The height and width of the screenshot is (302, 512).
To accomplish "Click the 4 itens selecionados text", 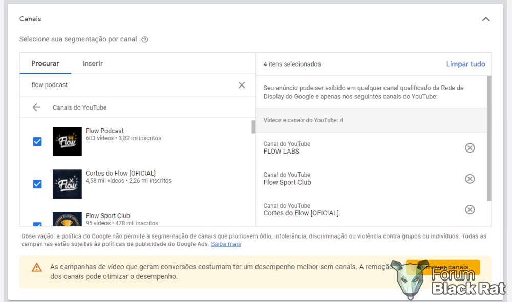I will [292, 64].
